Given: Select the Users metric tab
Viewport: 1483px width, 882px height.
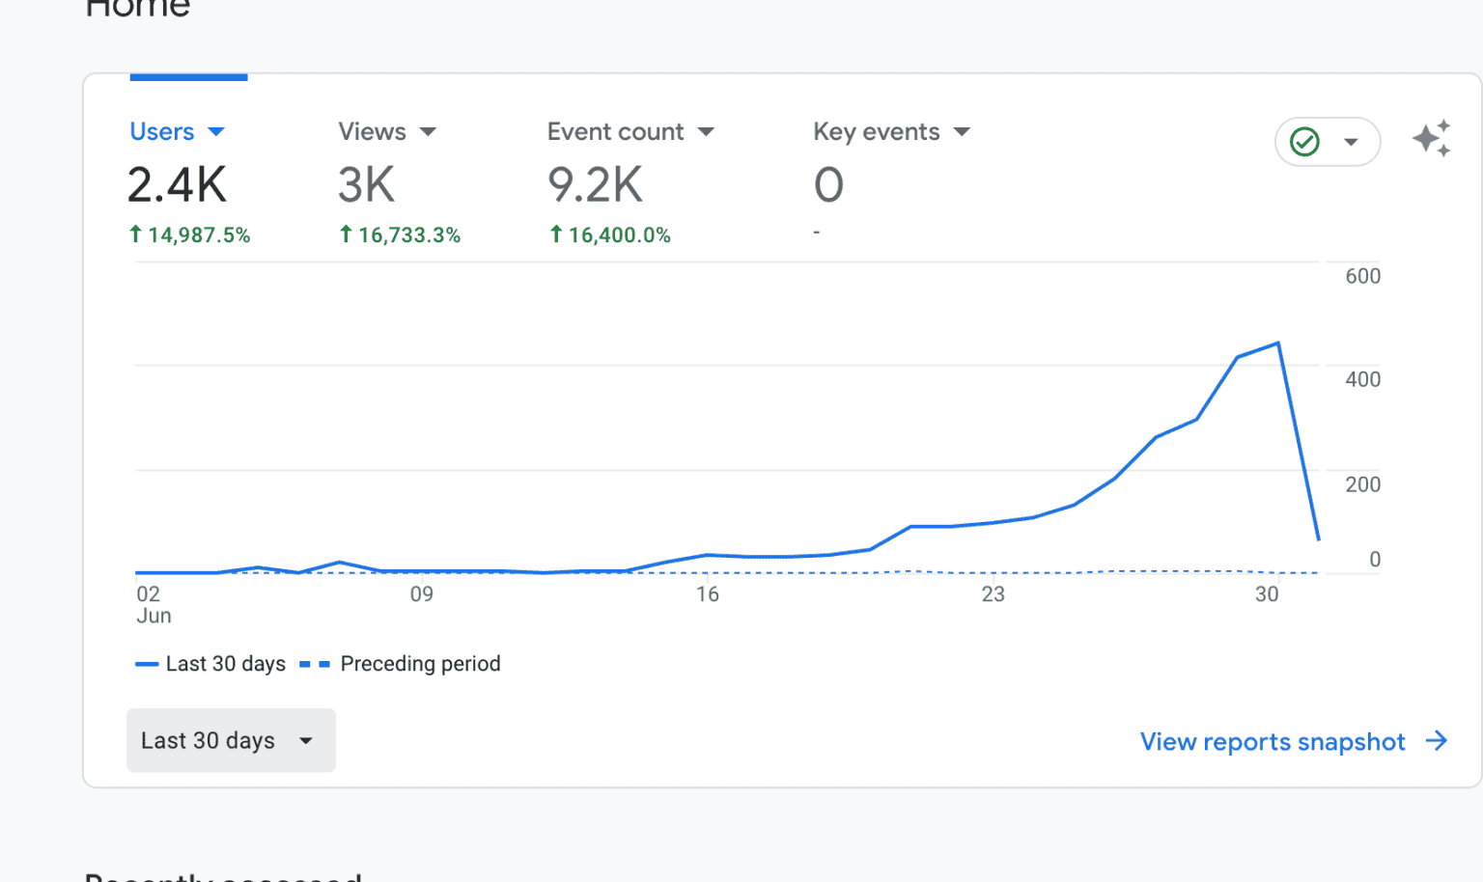Looking at the screenshot, I should [x=162, y=131].
